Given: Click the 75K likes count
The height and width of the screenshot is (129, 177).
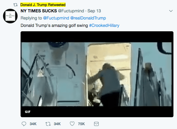Looking at the screenshot, I should coord(81,124).
